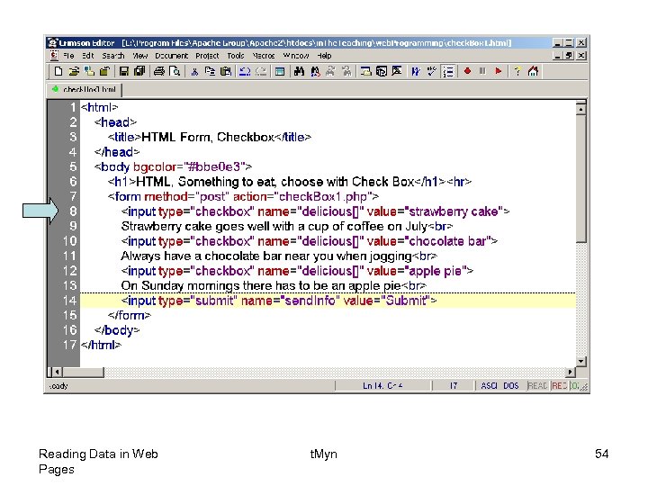Click the document system icon in menu bar
The height and width of the screenshot is (486, 648).
[54, 56]
